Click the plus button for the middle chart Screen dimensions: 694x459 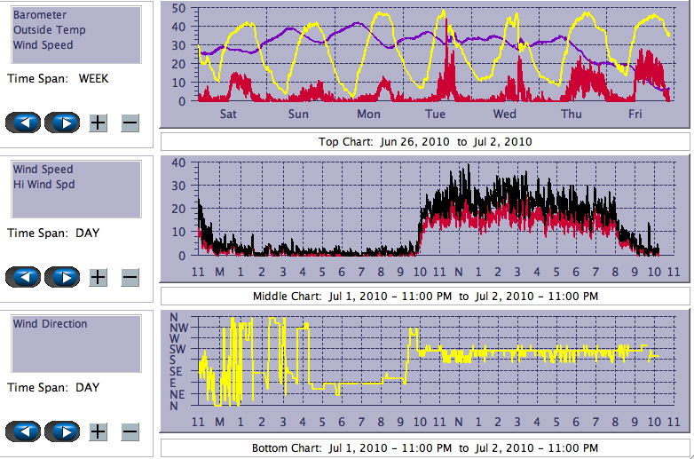(98, 277)
